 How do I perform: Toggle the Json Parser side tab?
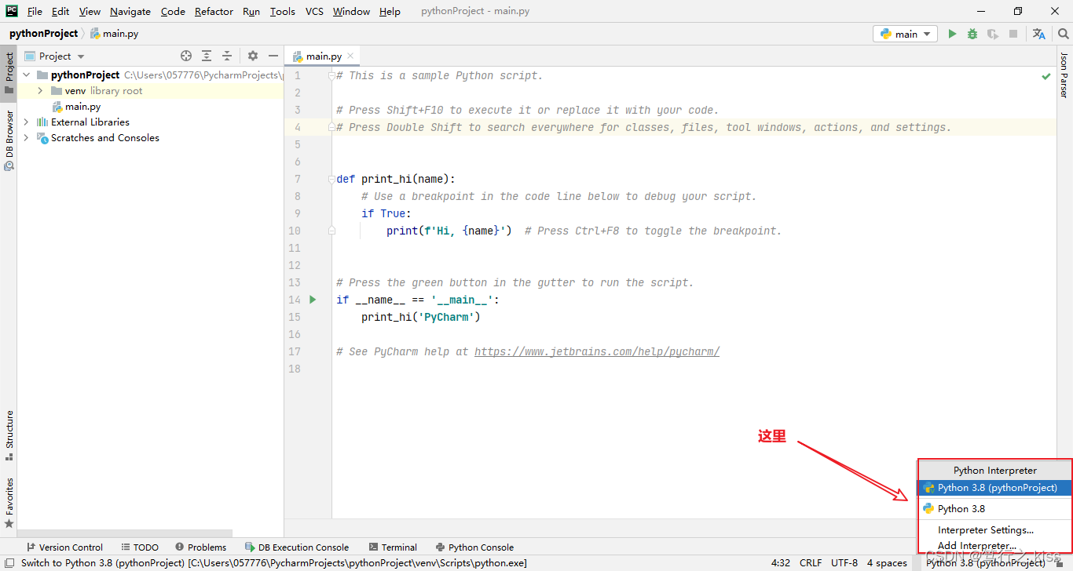[x=1064, y=75]
